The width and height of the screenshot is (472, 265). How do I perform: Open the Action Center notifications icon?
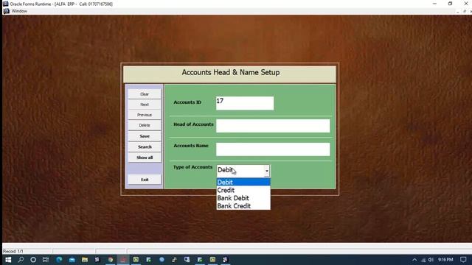[463, 260]
